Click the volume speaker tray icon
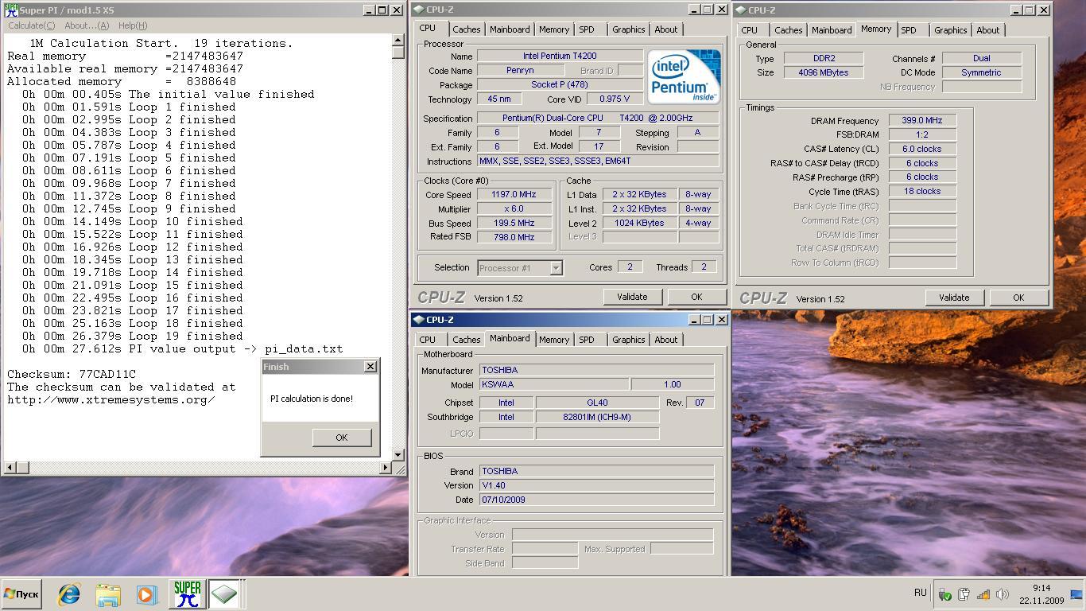This screenshot has width=1086, height=611. pyautogui.click(x=1003, y=594)
